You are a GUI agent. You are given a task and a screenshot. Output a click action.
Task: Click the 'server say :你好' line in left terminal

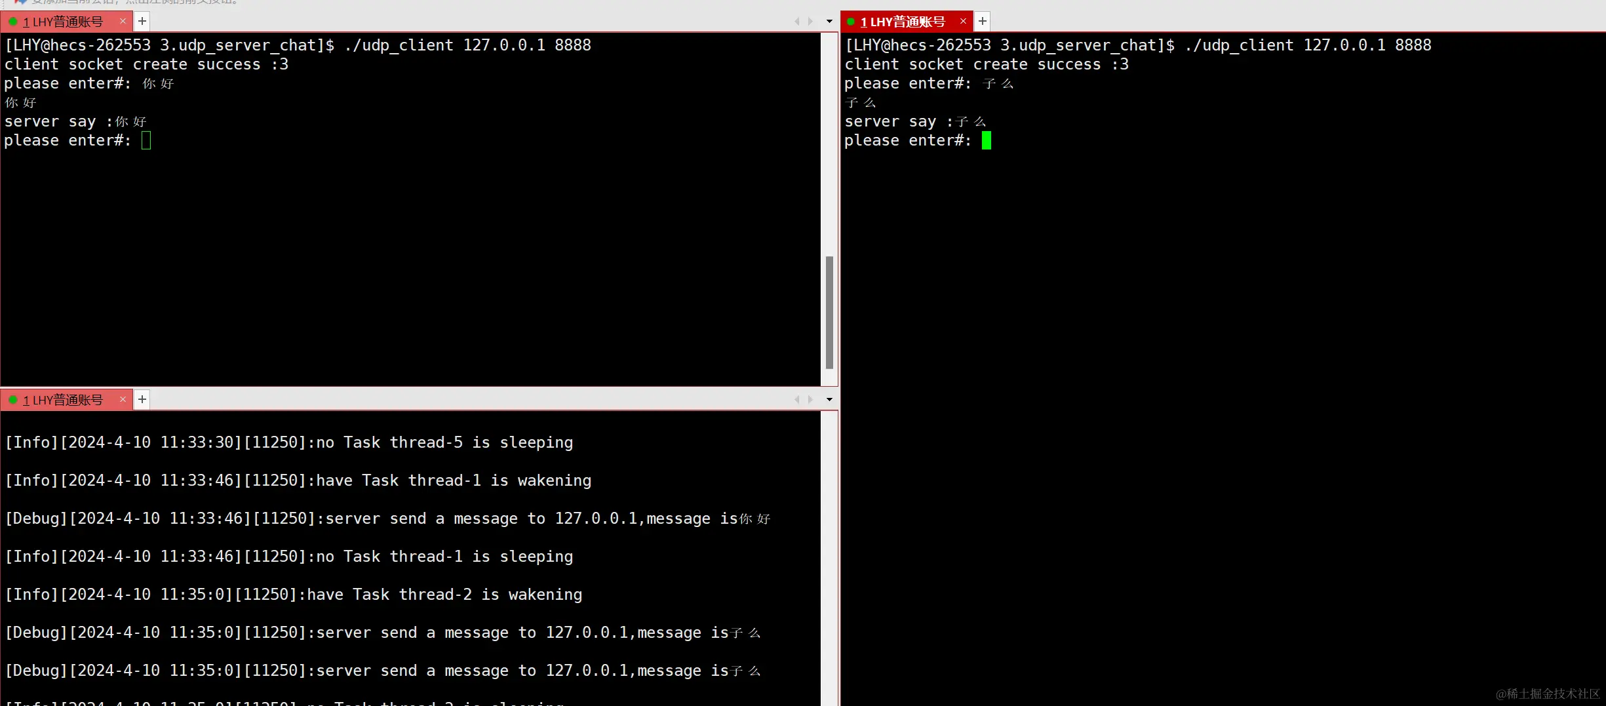[75, 121]
